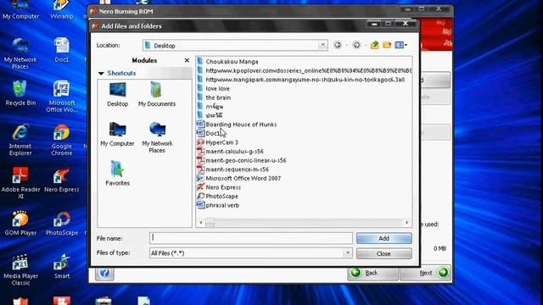Create a new folder icon
Screen dimensions: 543x305
(x=387, y=45)
